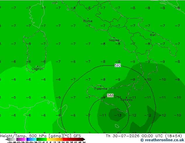Click the Height/Temp. 500 hPa title
Image resolution: width=185 pixels, height=143 pixels.
pyautogui.click(x=24, y=136)
